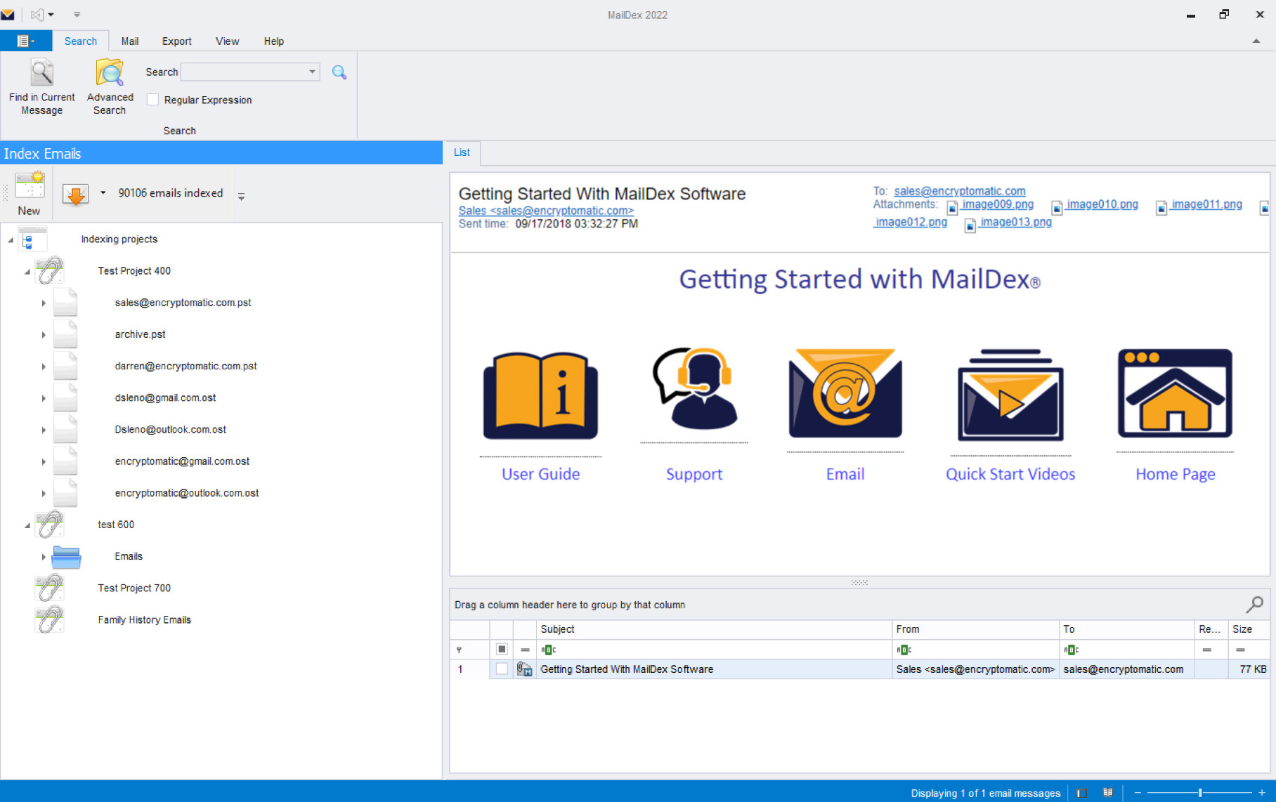Viewport: 1276px width, 802px height.
Task: Open the Size column filter operator
Action: click(x=1240, y=650)
